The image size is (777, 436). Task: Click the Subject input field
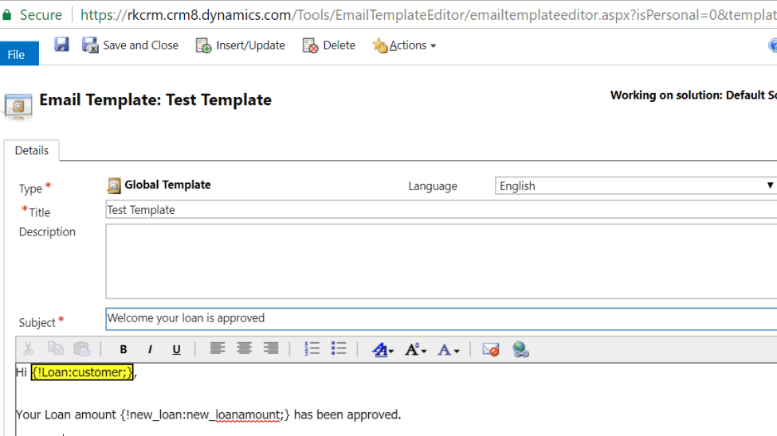pos(438,318)
